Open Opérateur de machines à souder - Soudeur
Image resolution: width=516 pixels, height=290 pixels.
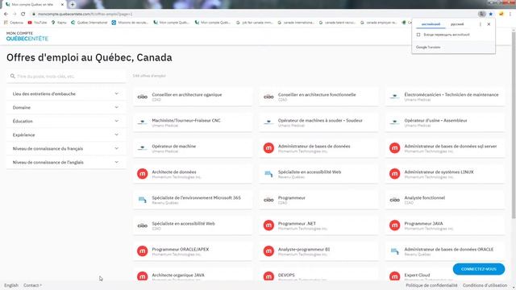coord(318,122)
